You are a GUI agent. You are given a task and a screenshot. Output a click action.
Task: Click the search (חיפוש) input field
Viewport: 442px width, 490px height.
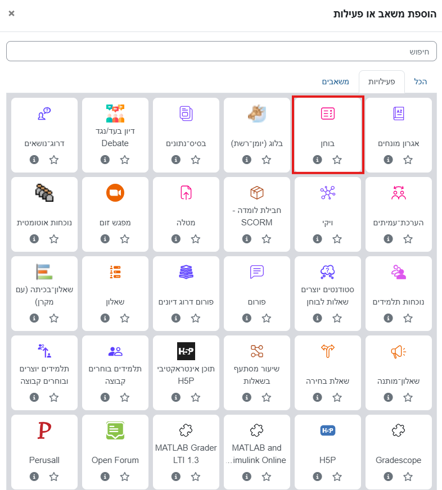coord(221,51)
